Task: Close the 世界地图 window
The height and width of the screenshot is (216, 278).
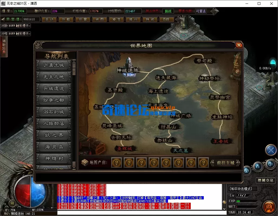Action: (x=239, y=45)
